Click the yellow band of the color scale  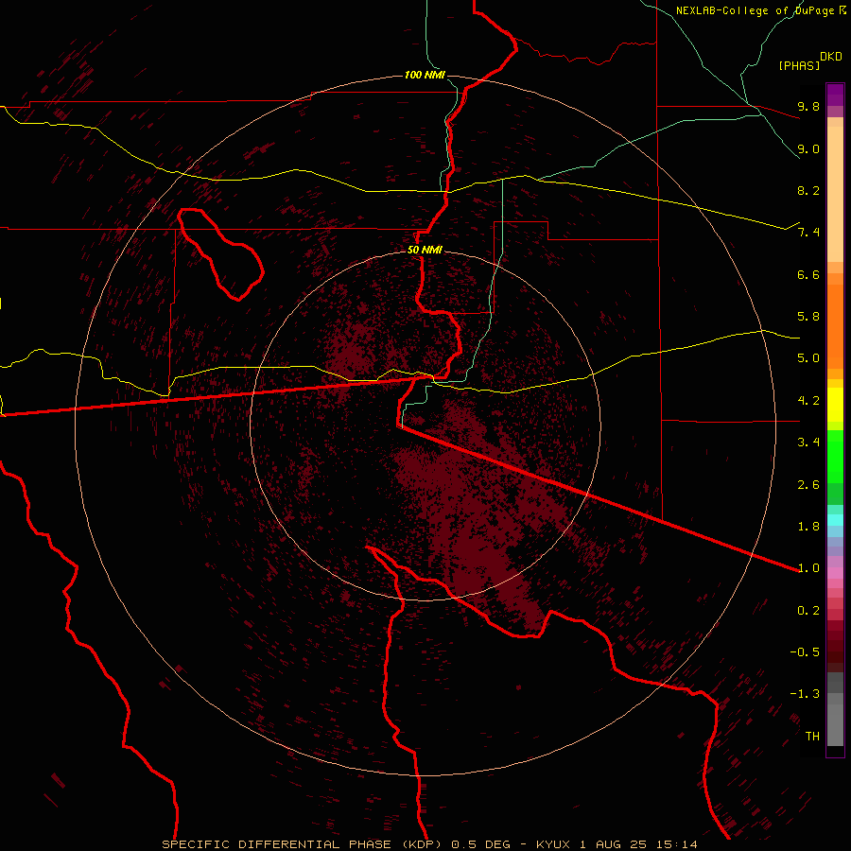click(835, 405)
